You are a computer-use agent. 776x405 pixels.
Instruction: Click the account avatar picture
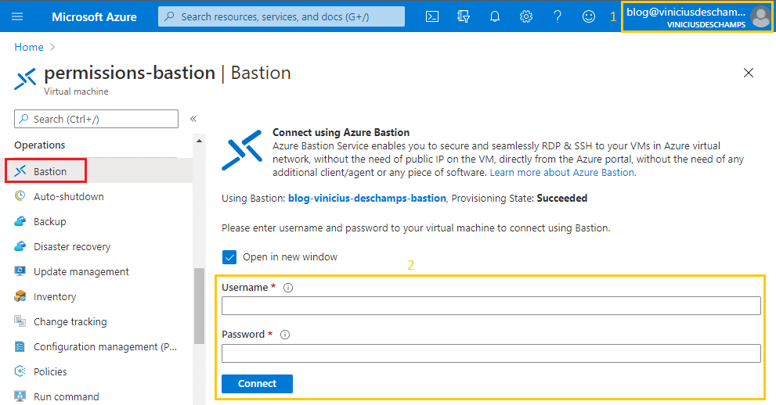click(760, 17)
